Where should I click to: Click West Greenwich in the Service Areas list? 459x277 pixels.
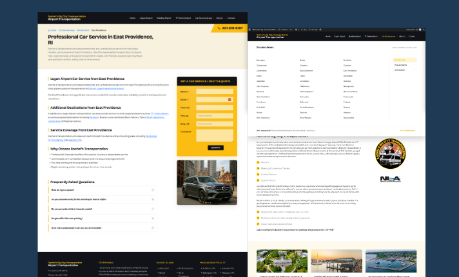pyautogui.click(x=263, y=118)
